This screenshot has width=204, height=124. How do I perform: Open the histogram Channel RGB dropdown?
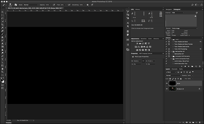pos(178,13)
